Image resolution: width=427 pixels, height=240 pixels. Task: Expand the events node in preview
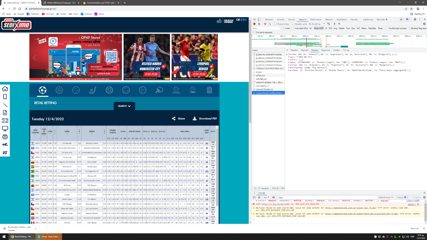pyautogui.click(x=289, y=60)
